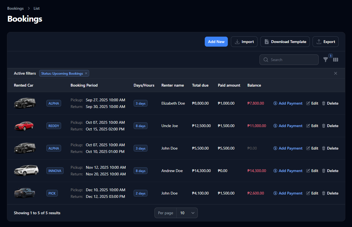Click the pencil icon to edit Andrew Doe's booking
The image size is (352, 227).
click(308, 171)
